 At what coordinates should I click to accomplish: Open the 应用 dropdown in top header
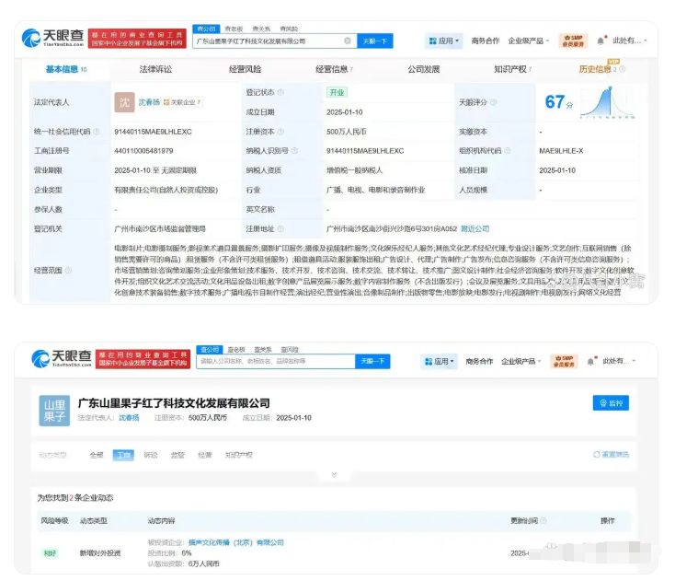pyautogui.click(x=444, y=41)
